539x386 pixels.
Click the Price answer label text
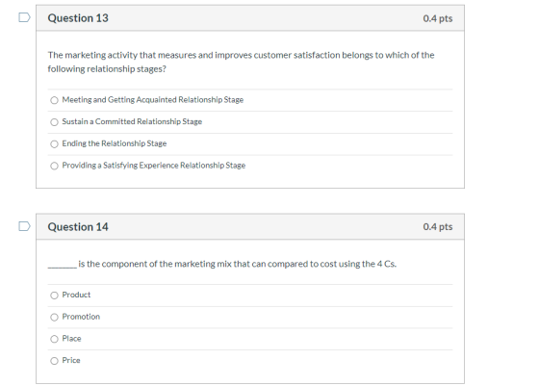tap(71, 360)
